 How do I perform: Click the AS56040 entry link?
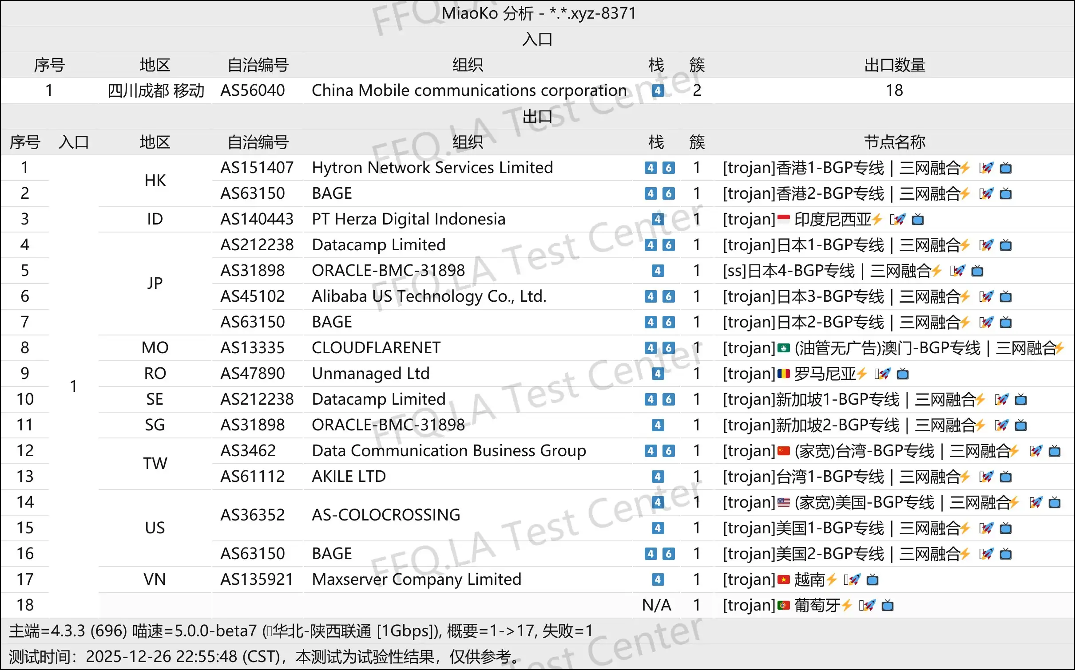tap(252, 90)
